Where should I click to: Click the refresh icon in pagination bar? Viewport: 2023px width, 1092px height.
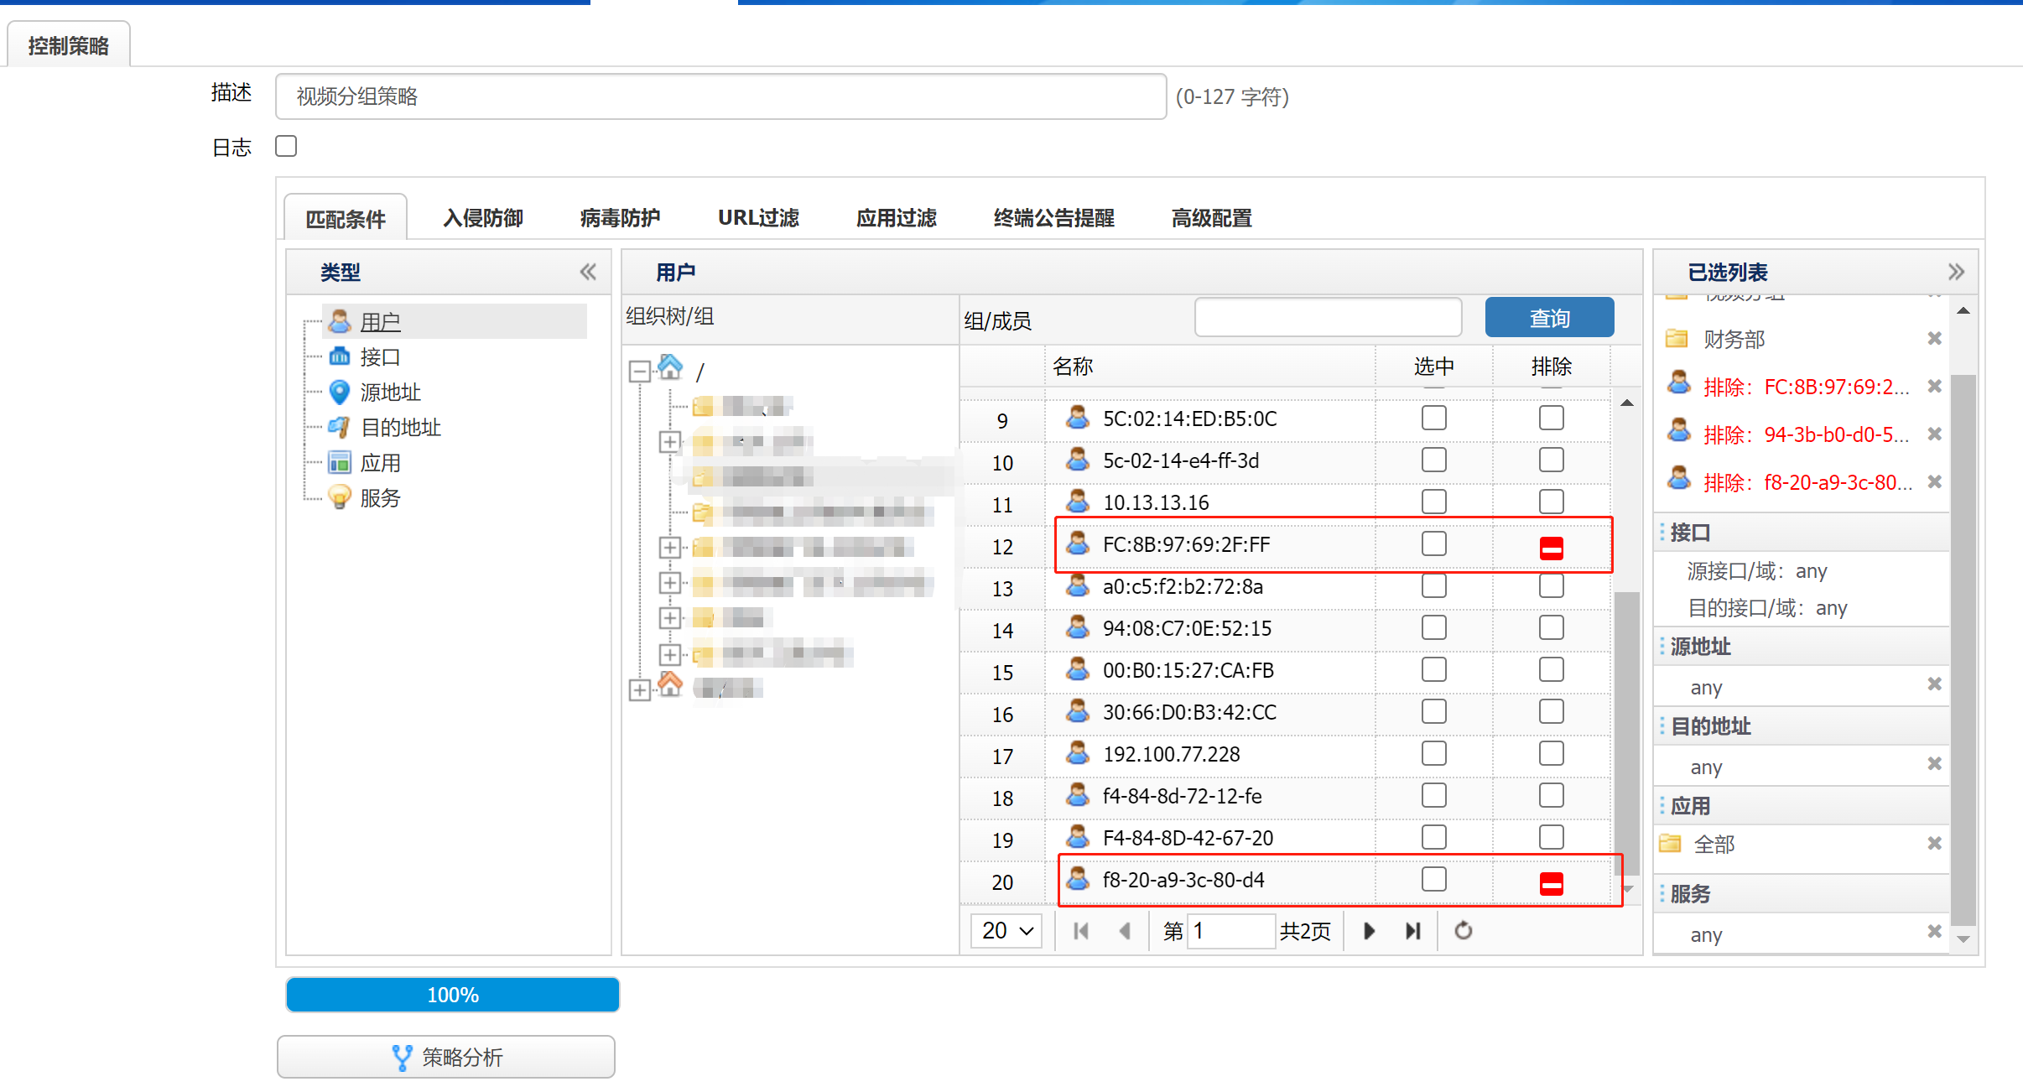click(x=1463, y=931)
